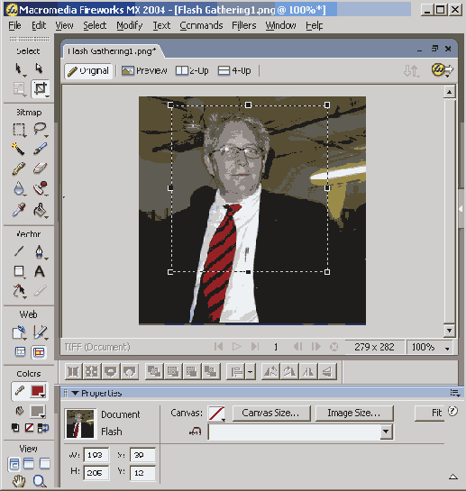Select the Paint Bucket tool
The height and width of the screenshot is (491, 466).
click(x=41, y=210)
